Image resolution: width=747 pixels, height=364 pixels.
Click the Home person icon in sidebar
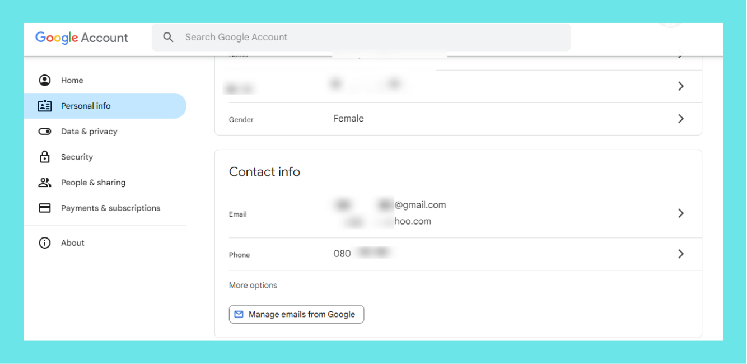point(45,80)
